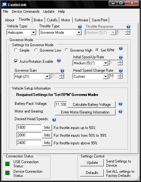Open help for Head Speed Change Rate

pyautogui.click(x=121, y=70)
